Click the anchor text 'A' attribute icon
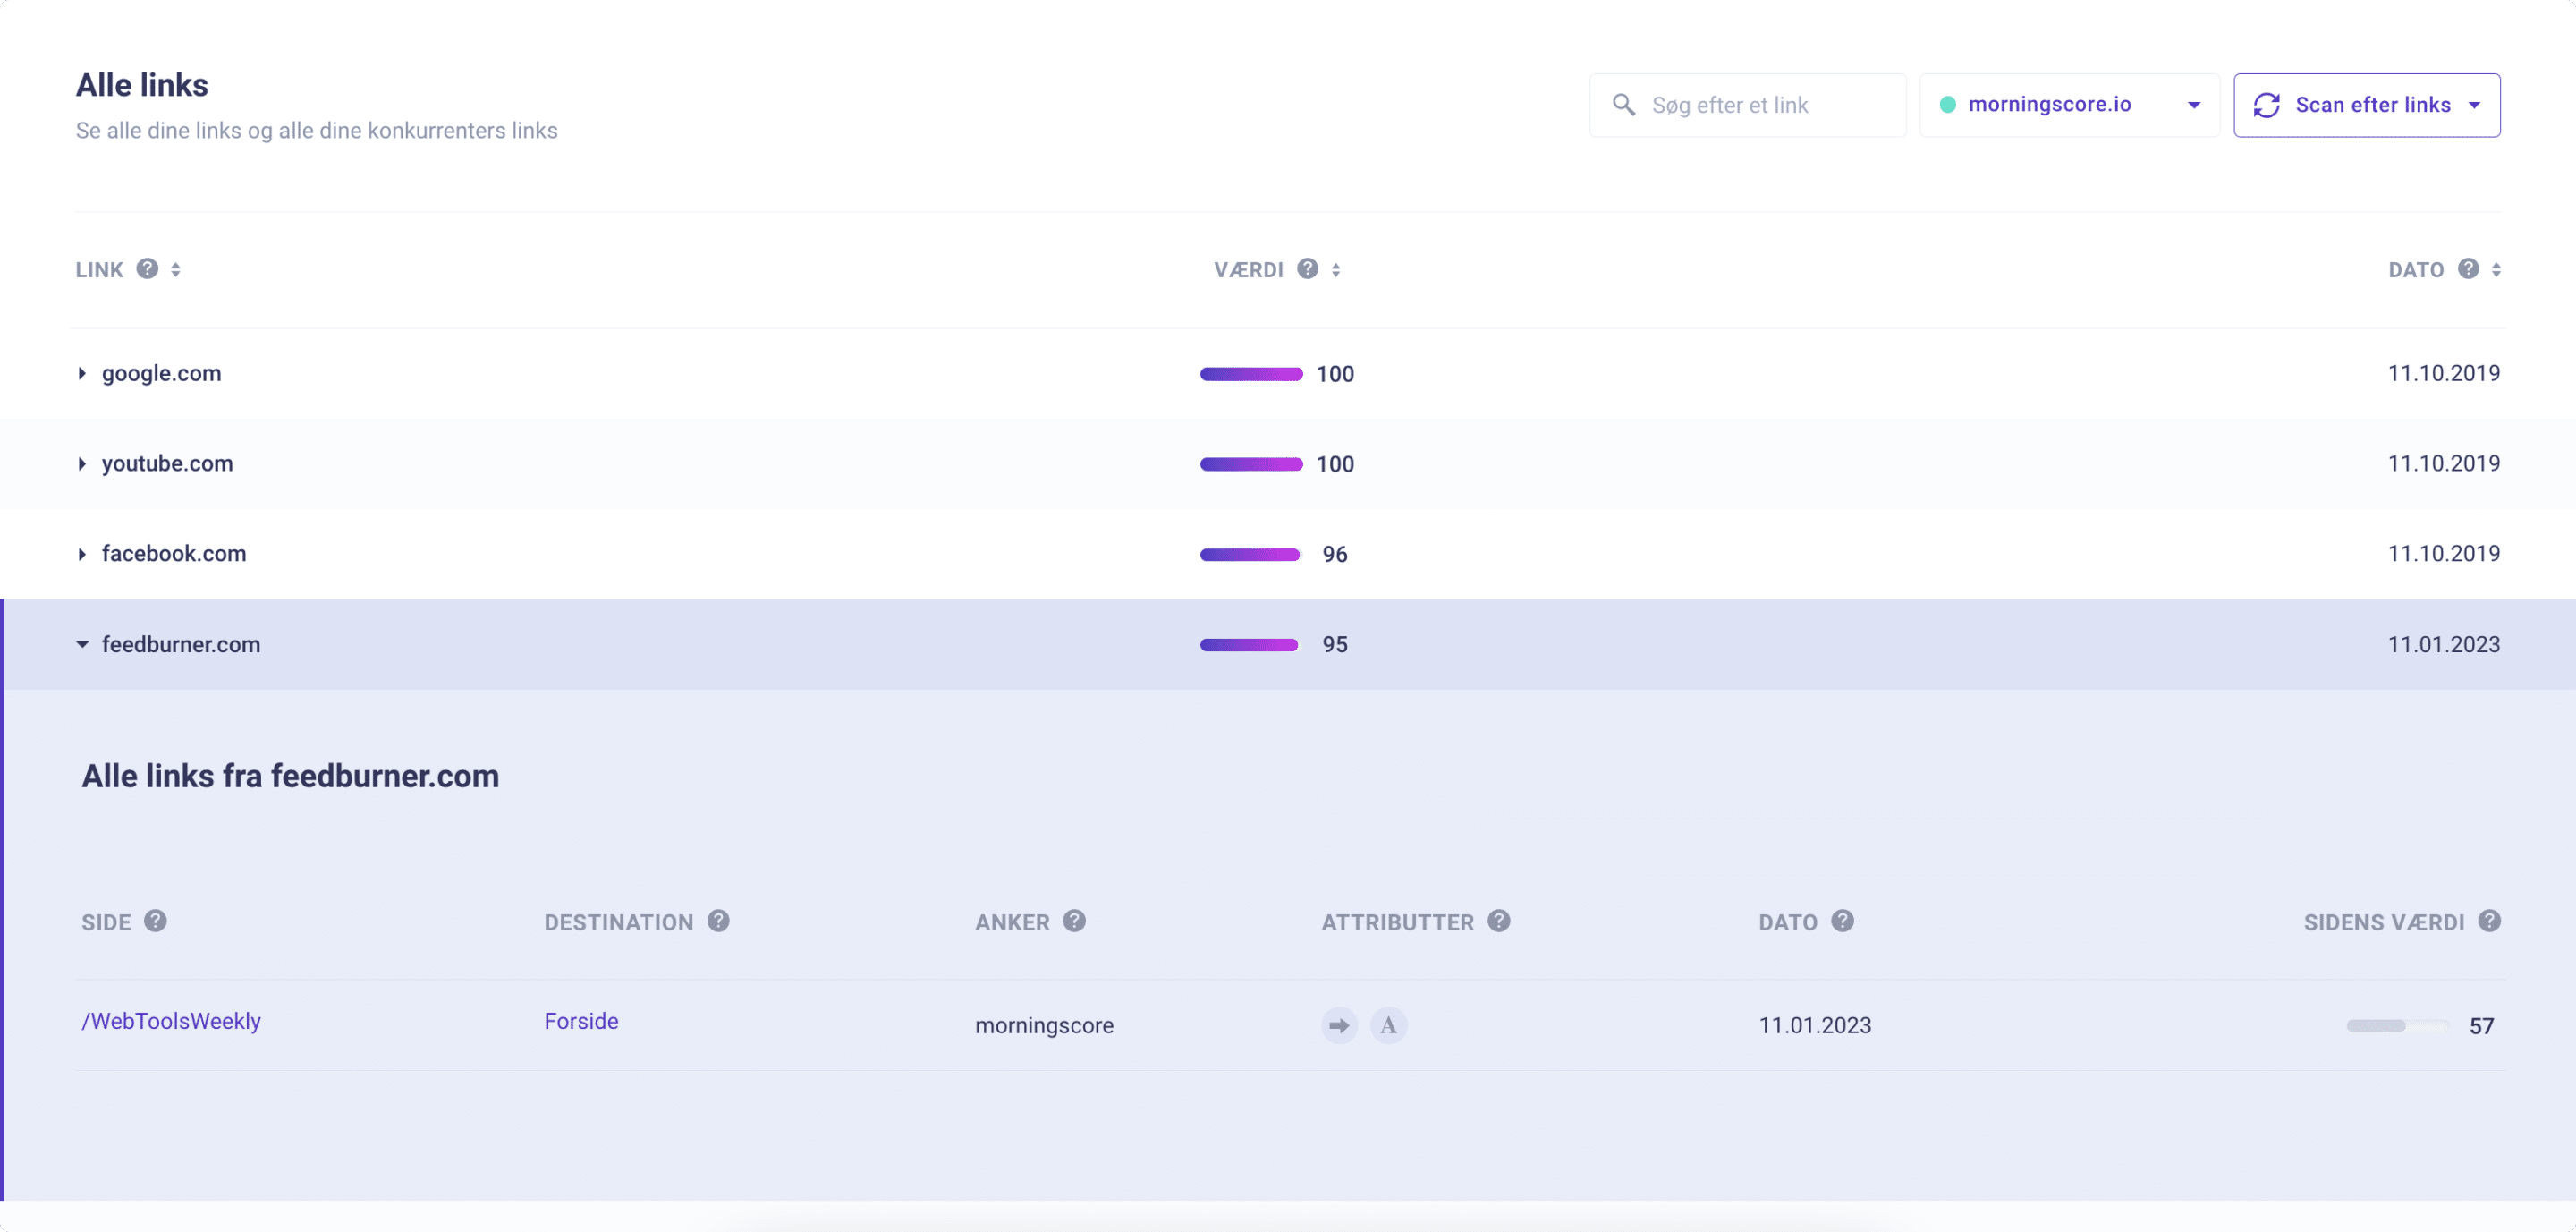Screen dimensions: 2576x1232 pyautogui.click(x=1388, y=1025)
